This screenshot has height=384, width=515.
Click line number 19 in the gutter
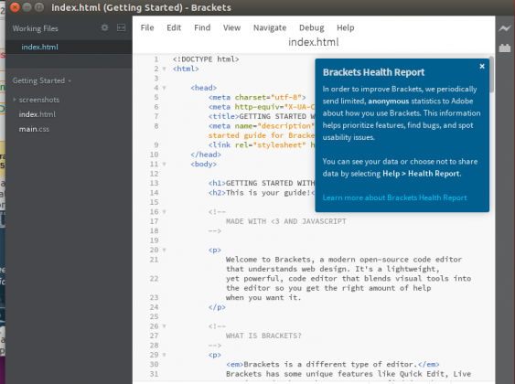tap(154, 240)
